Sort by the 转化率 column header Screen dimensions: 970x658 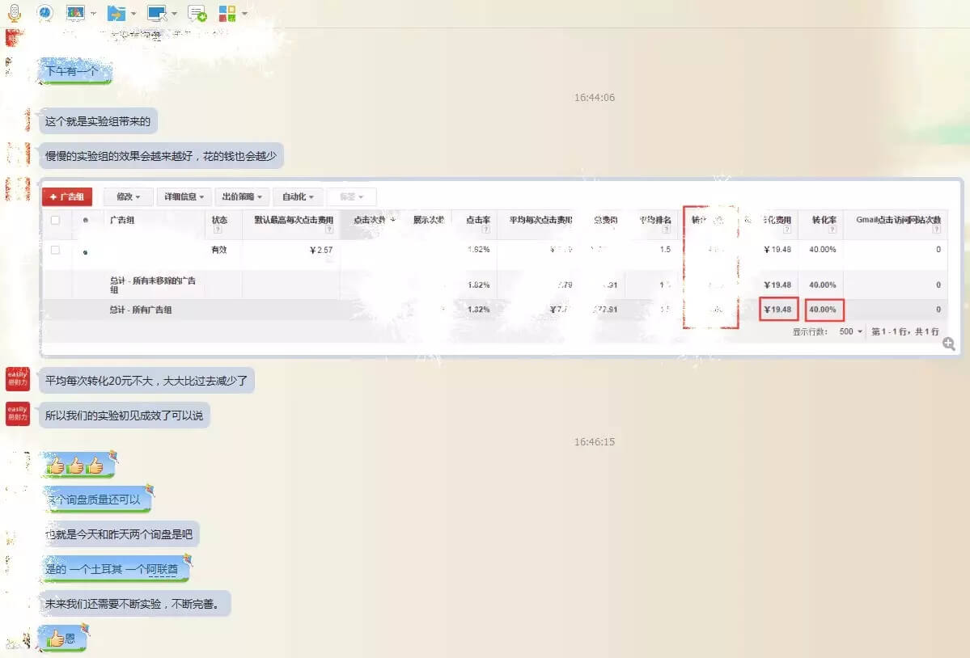point(824,220)
